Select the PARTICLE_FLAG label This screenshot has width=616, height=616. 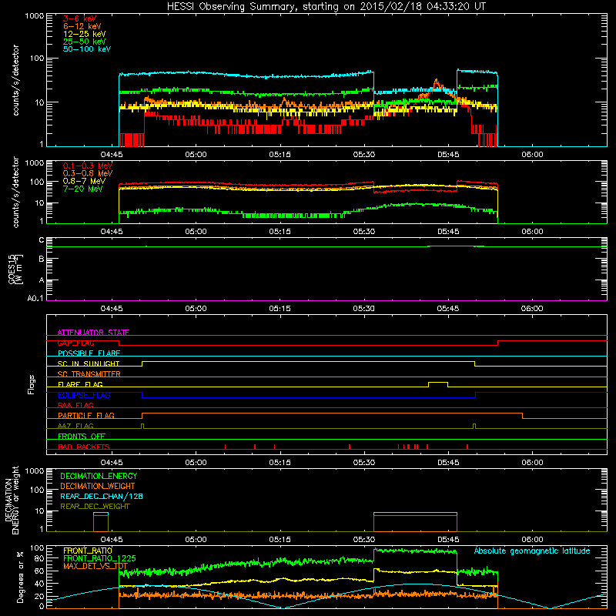[x=86, y=416]
